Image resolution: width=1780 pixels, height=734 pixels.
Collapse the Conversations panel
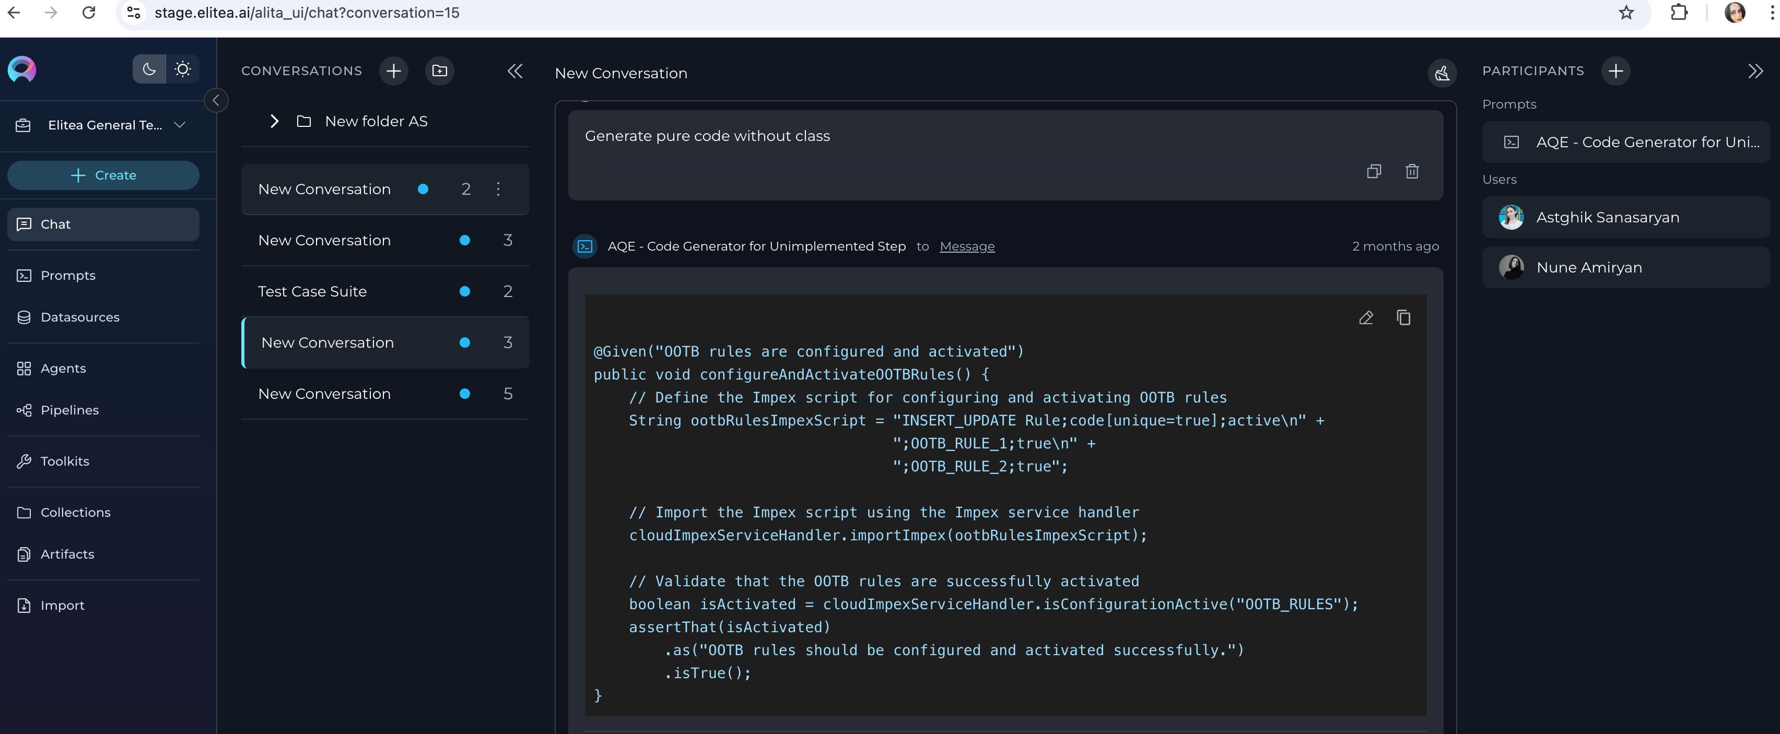(x=515, y=71)
